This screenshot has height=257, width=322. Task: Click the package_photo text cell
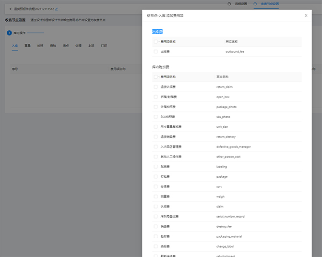[x=227, y=107]
